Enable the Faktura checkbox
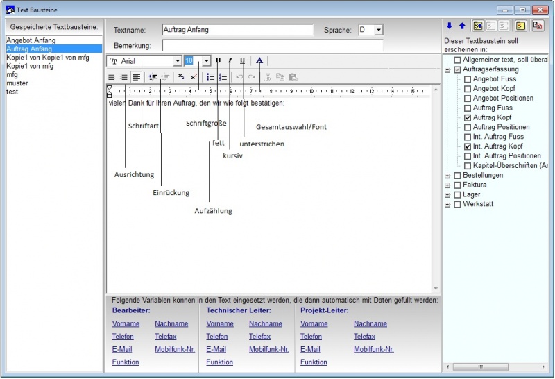 [x=457, y=185]
